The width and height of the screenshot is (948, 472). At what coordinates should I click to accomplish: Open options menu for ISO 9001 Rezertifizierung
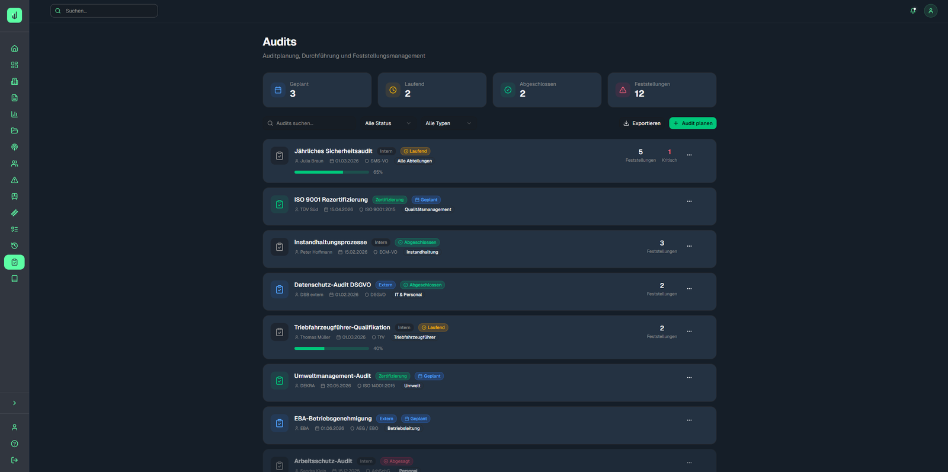689,202
